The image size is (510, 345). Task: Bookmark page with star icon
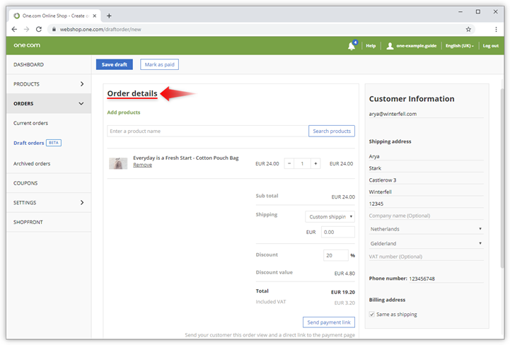tap(468, 29)
